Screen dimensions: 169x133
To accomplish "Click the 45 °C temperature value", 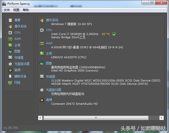I will (x=106, y=34).
